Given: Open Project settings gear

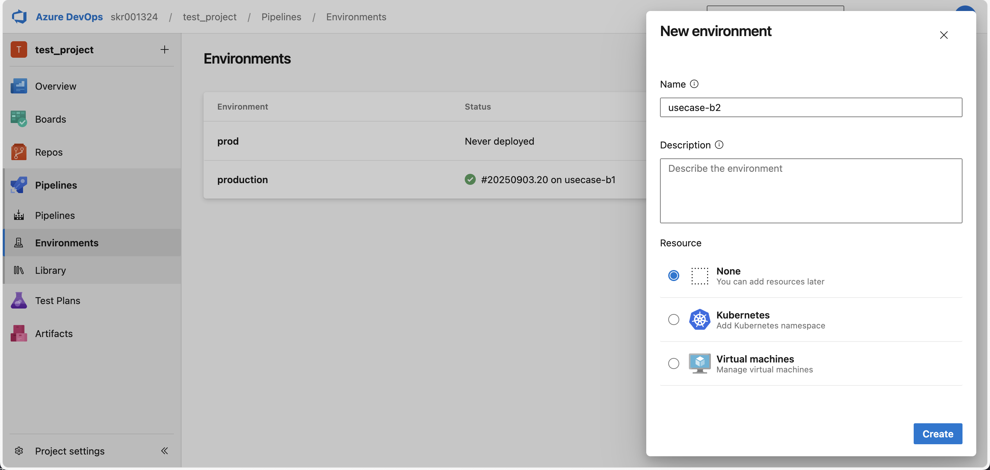Looking at the screenshot, I should tap(19, 451).
